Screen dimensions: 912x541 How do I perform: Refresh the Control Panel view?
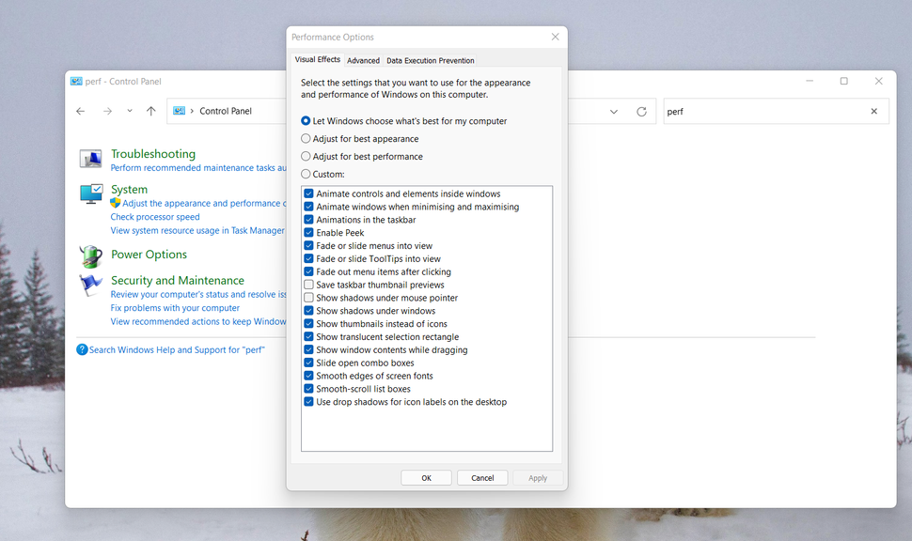click(x=640, y=111)
